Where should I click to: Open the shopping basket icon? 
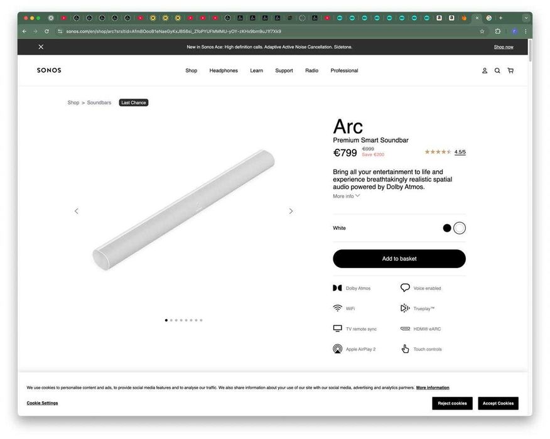click(x=510, y=70)
